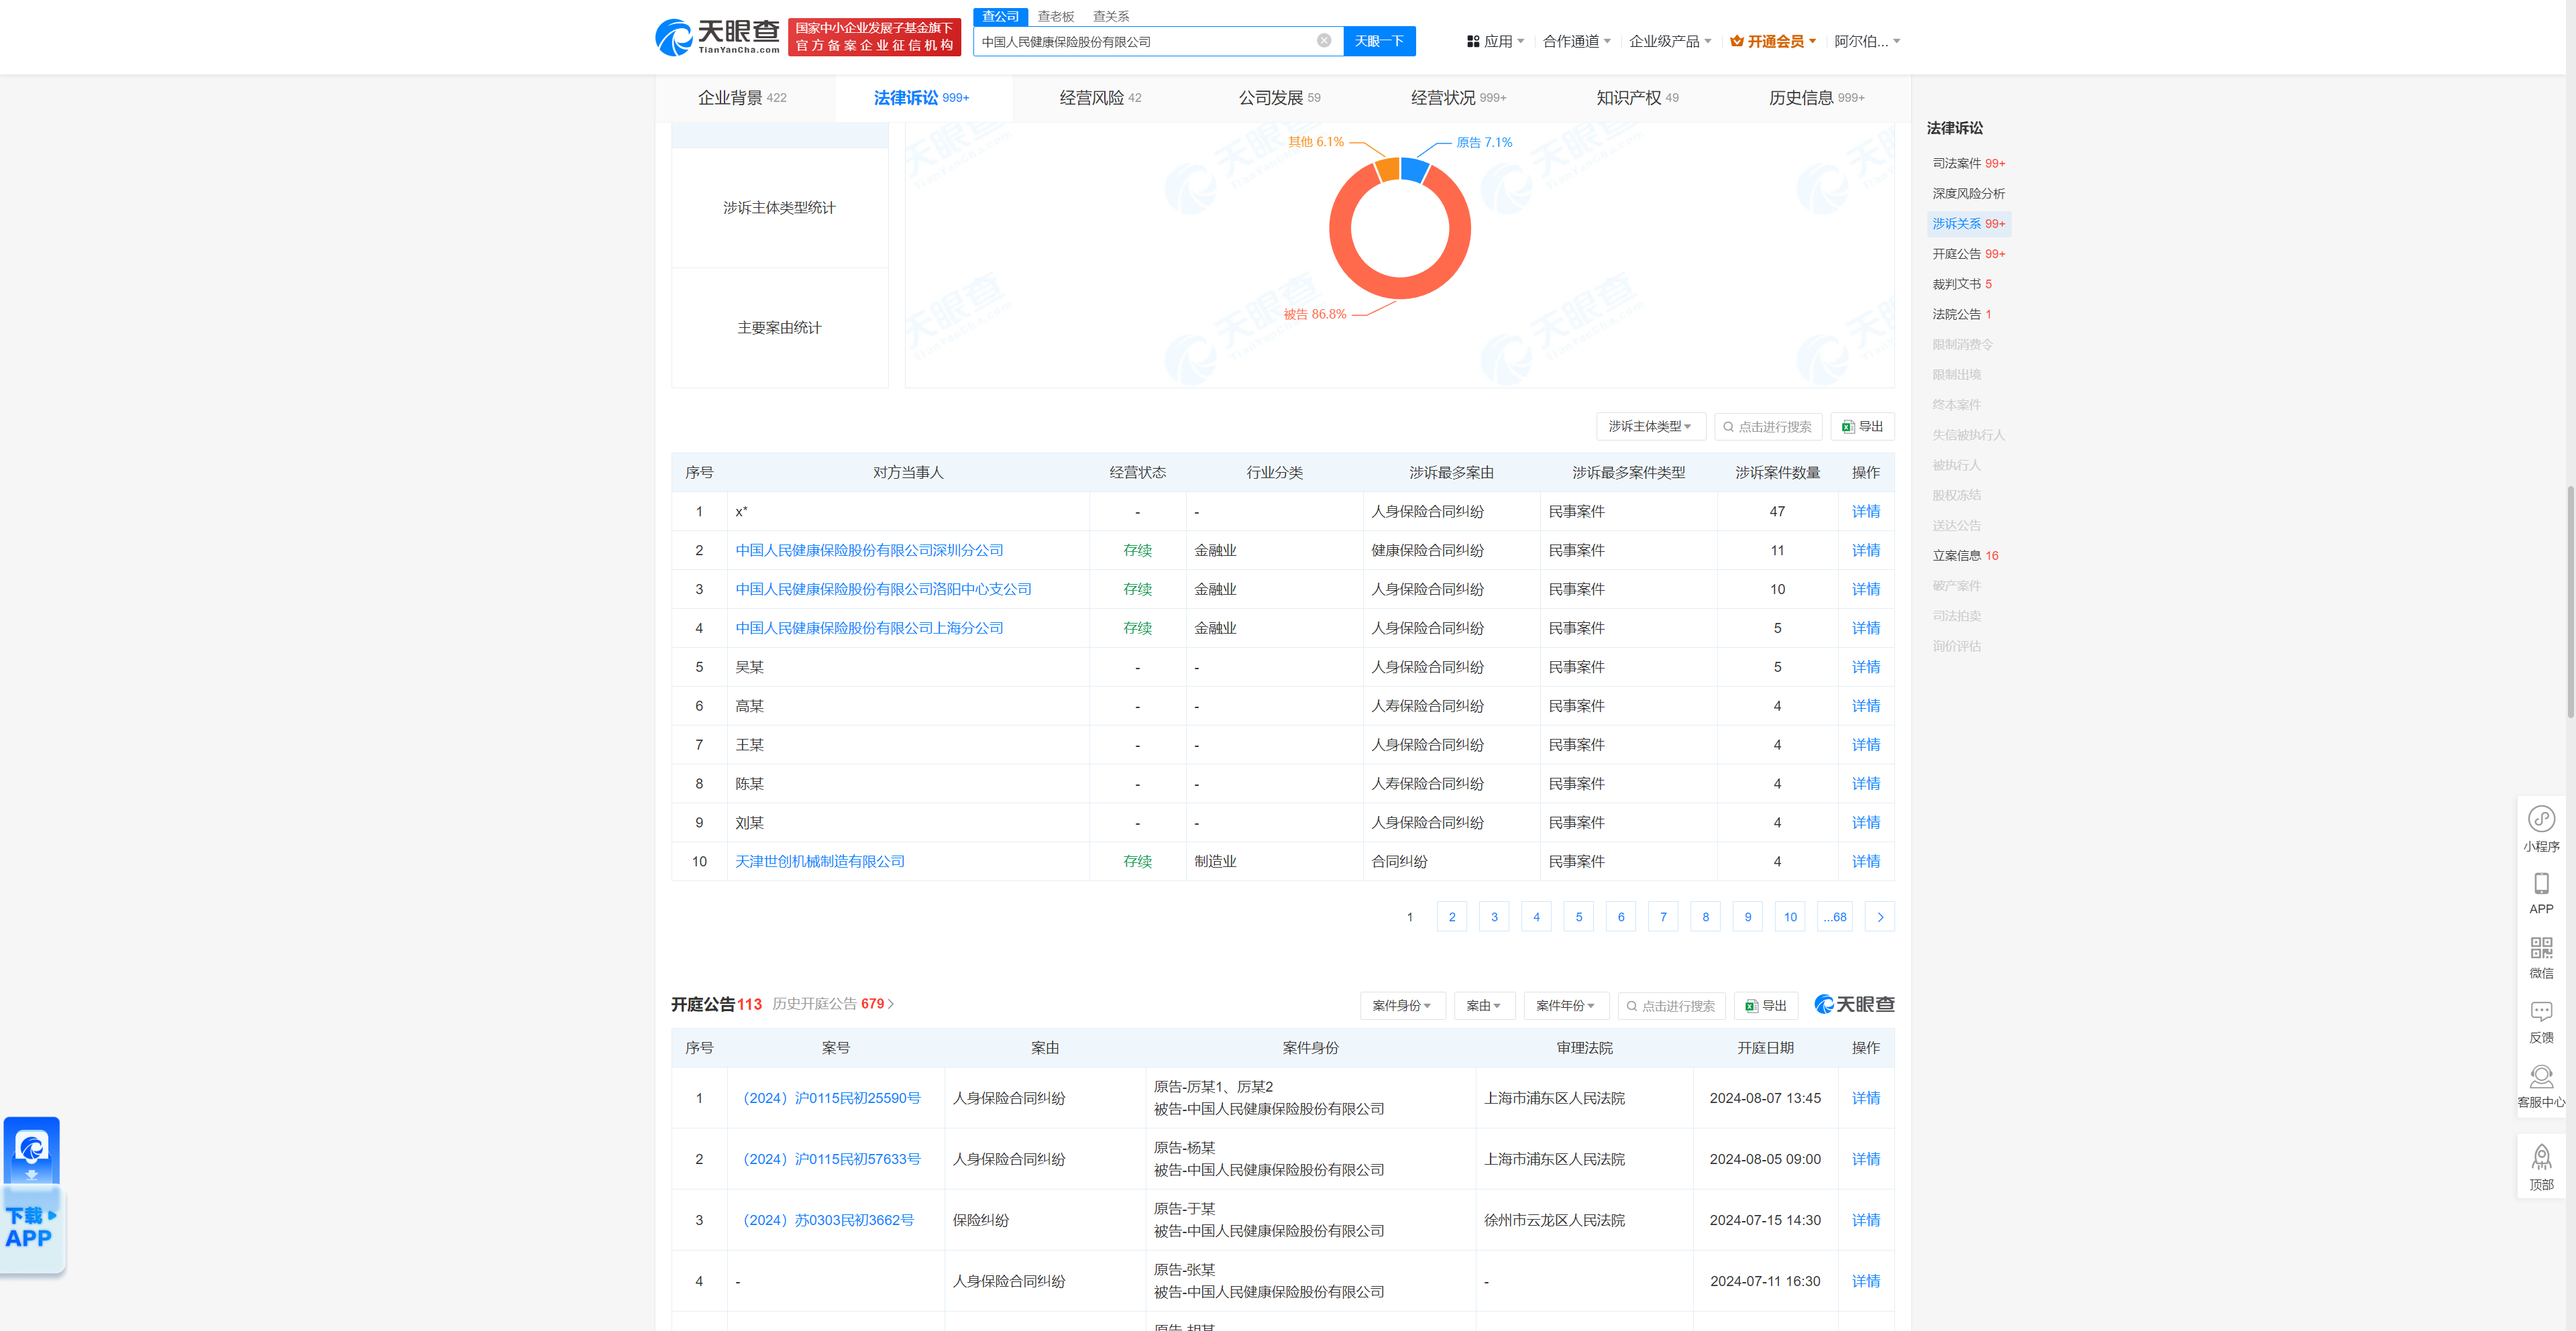Viewport: 2576px width, 1331px height.
Task: Open the 应用 menu dropdown in header
Action: point(1495,41)
